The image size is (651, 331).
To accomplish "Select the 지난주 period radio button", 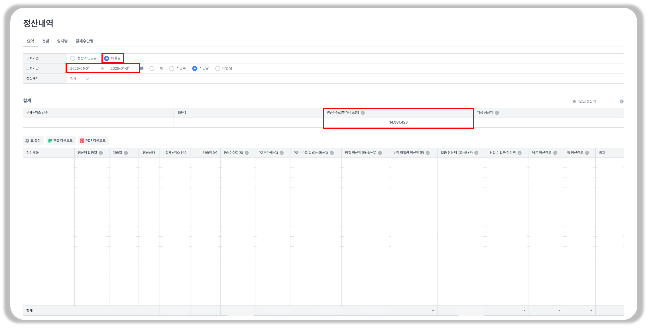I will [172, 69].
